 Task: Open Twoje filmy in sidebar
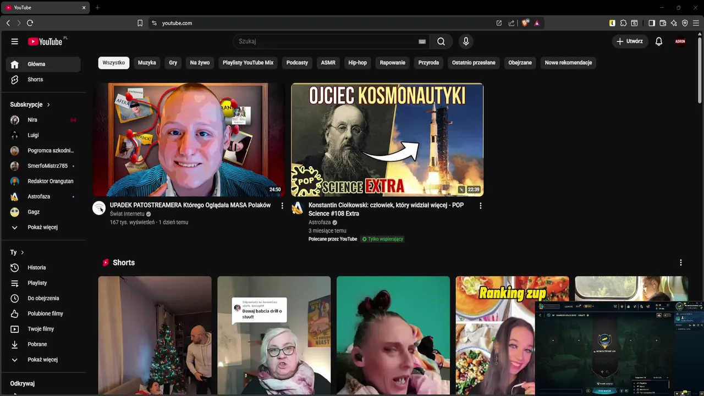point(43,329)
